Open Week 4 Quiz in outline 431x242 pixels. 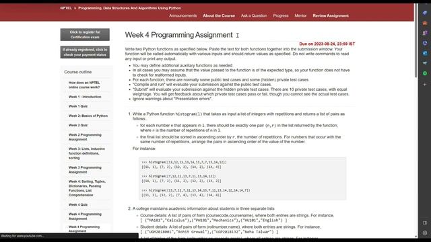pos(78,204)
